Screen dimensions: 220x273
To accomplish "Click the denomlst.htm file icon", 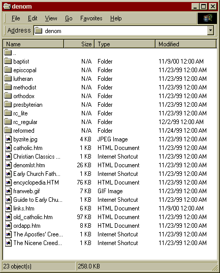I will pos(8,165).
